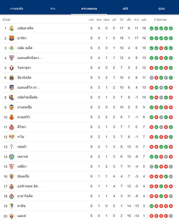Screen dimensions: 179x222
Task: Click Real Madrid's latest green win indicator
Action: (171, 28)
